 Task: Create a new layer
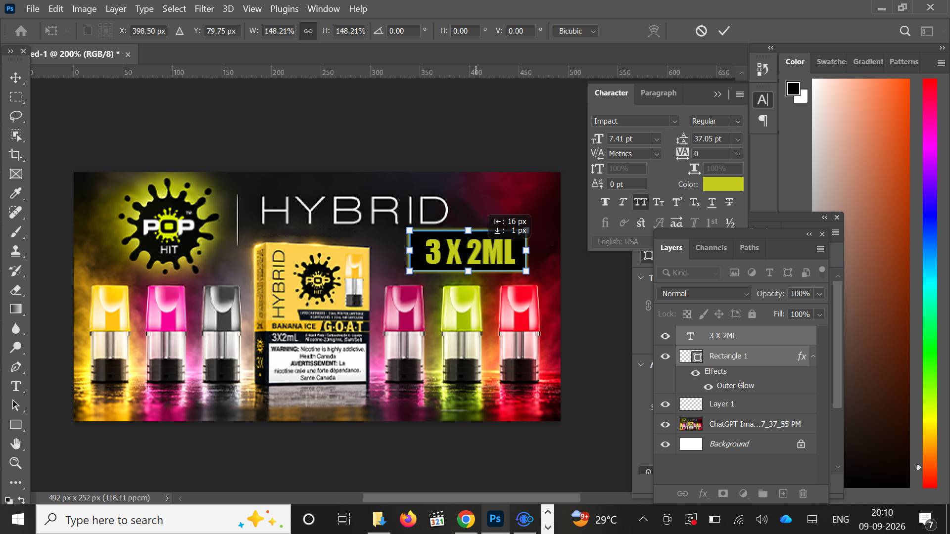[783, 493]
